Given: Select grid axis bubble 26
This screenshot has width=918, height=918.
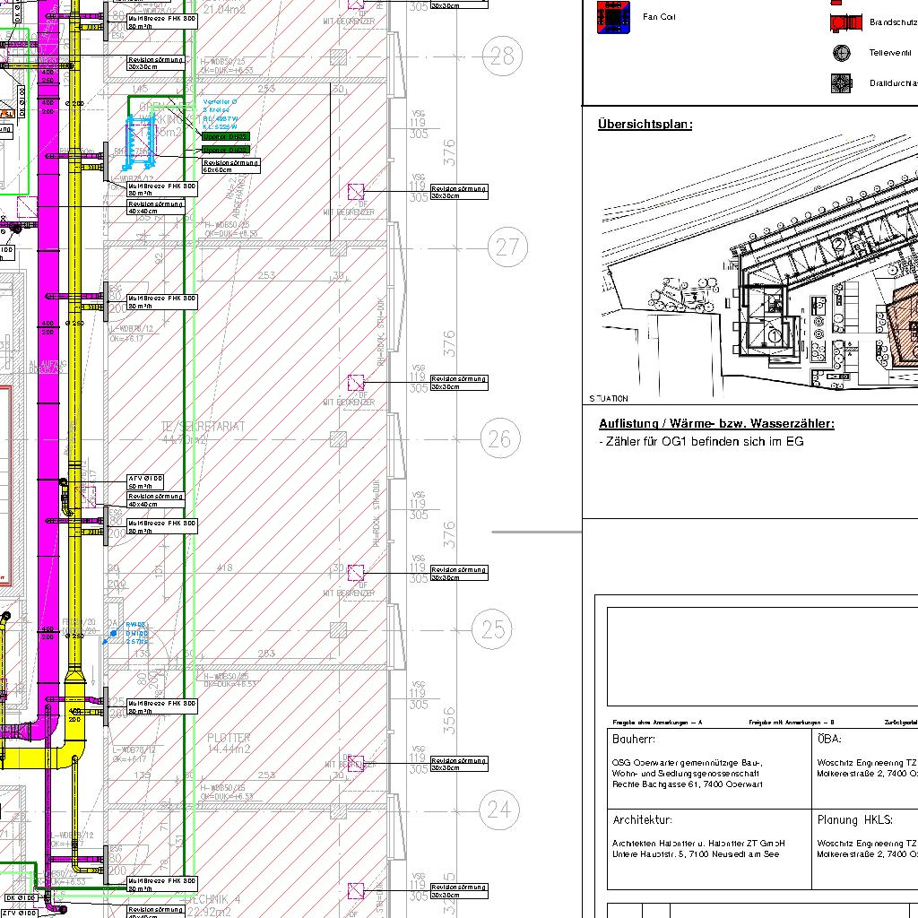Looking at the screenshot, I should [500, 438].
